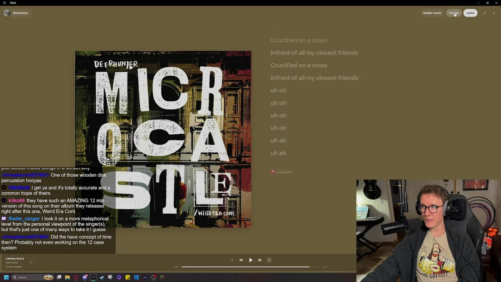Screen dimensions: 501x282
Task: Toggle shuffle playback
Action: [x=232, y=260]
